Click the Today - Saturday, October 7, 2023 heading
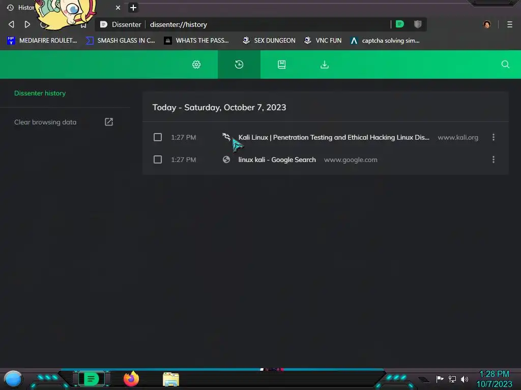The height and width of the screenshot is (390, 521). 219,108
